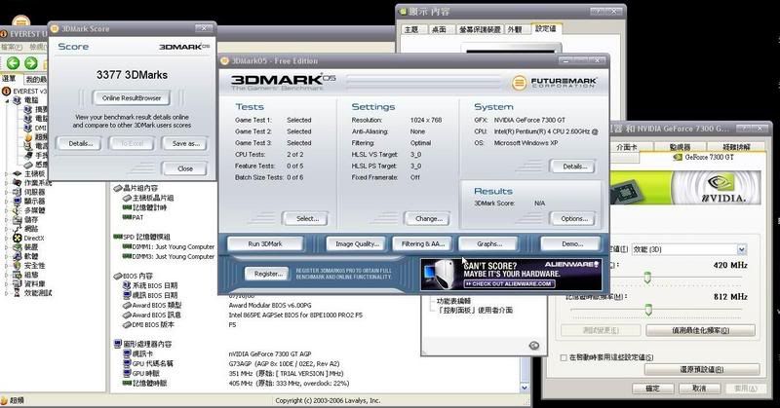Click Run 3DMark button
This screenshot has height=408, width=780.
coord(264,244)
